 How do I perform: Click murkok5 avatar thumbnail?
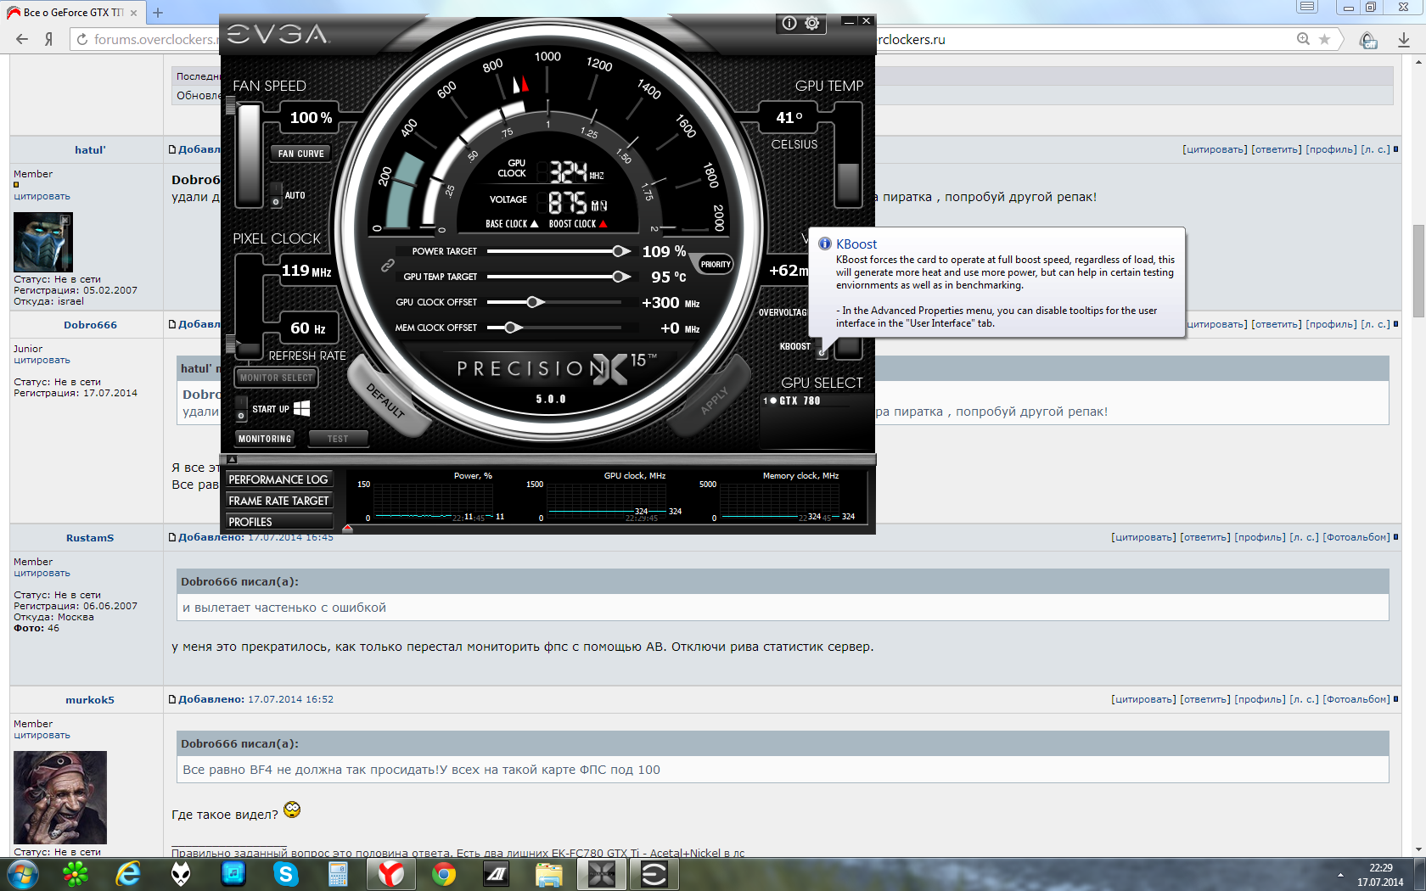(60, 798)
